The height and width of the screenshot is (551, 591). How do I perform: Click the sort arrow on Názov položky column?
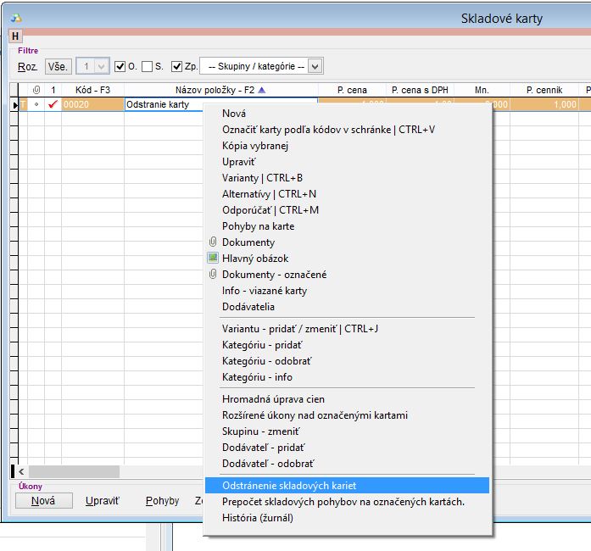(261, 90)
